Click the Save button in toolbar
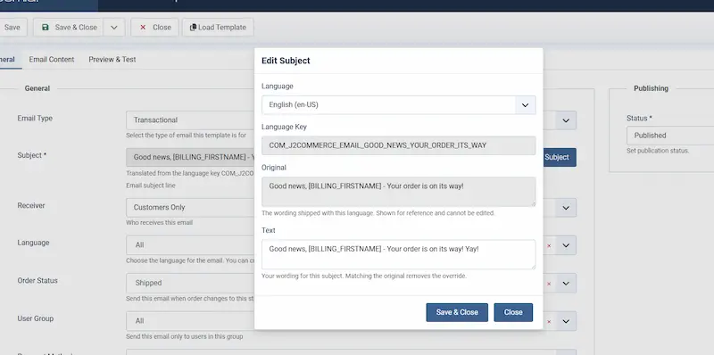Screen dimensions: 714x355 tap(12, 28)
